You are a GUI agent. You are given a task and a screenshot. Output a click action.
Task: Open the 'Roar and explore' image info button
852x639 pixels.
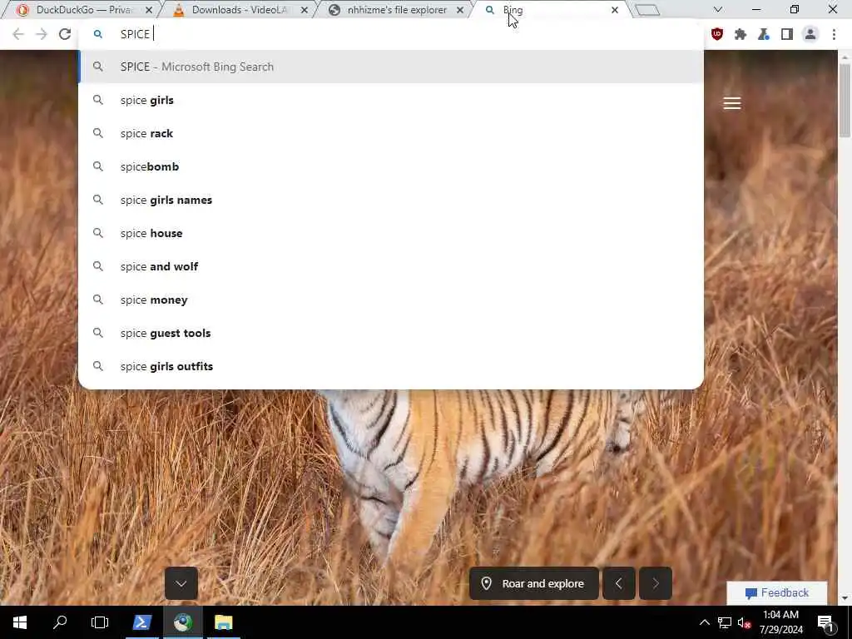(533, 583)
